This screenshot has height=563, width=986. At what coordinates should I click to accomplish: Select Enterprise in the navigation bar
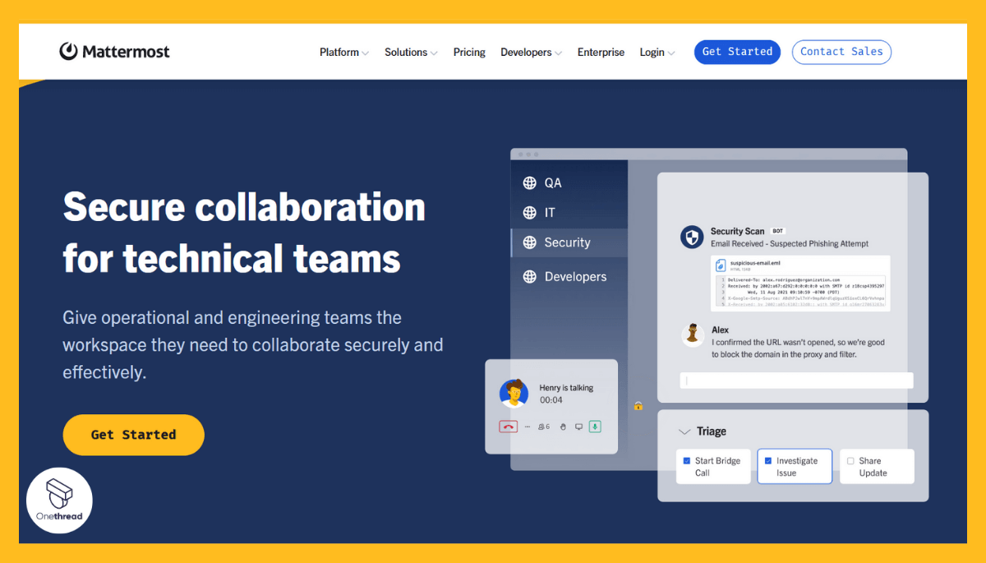coord(601,51)
